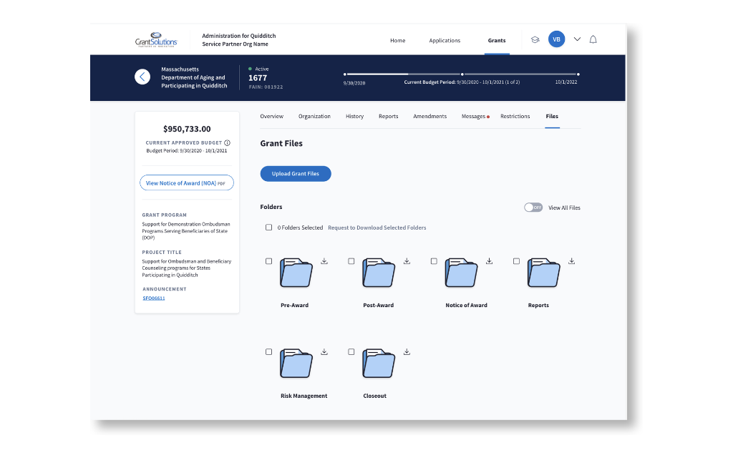Viewport: 733px width, 458px height.
Task: Go to the Home nav item
Action: click(398, 41)
